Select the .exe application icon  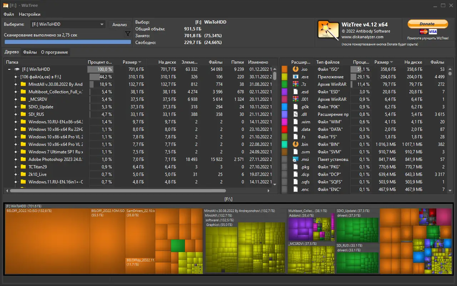click(x=295, y=77)
